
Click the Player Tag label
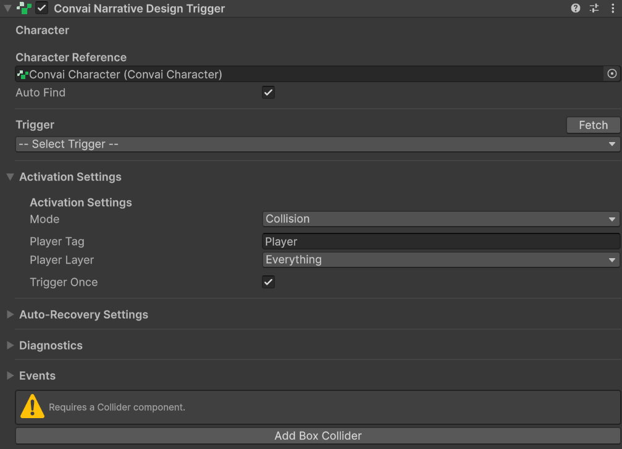[57, 241]
